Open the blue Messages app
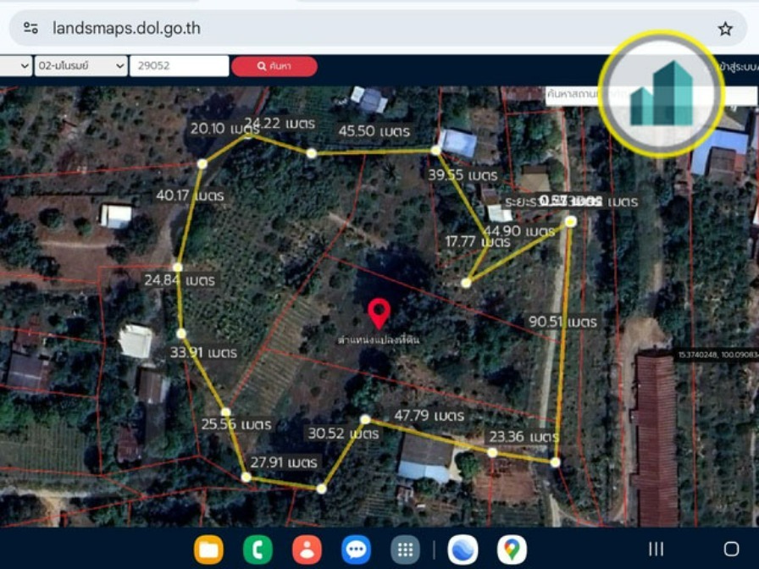This screenshot has width=759, height=569. (x=356, y=550)
